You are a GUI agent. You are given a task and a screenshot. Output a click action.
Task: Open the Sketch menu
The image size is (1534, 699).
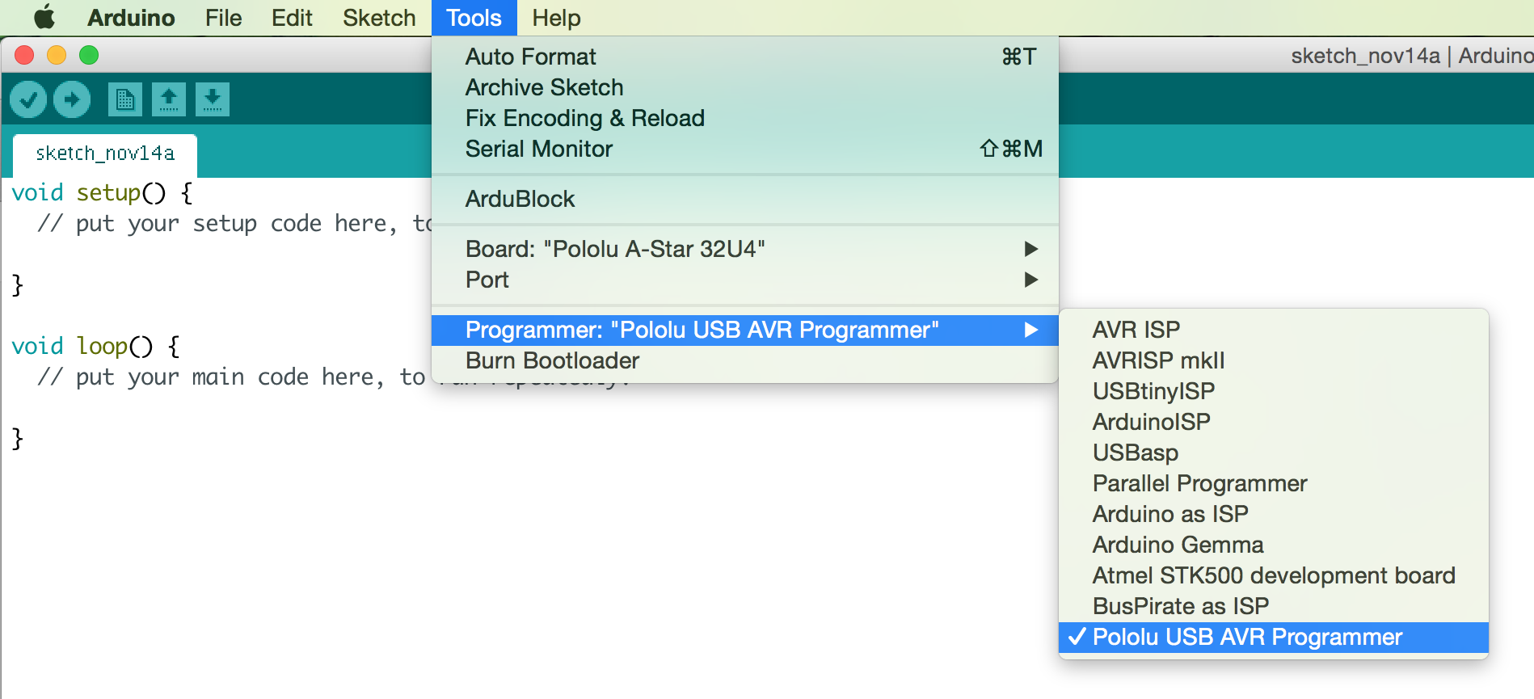click(379, 18)
